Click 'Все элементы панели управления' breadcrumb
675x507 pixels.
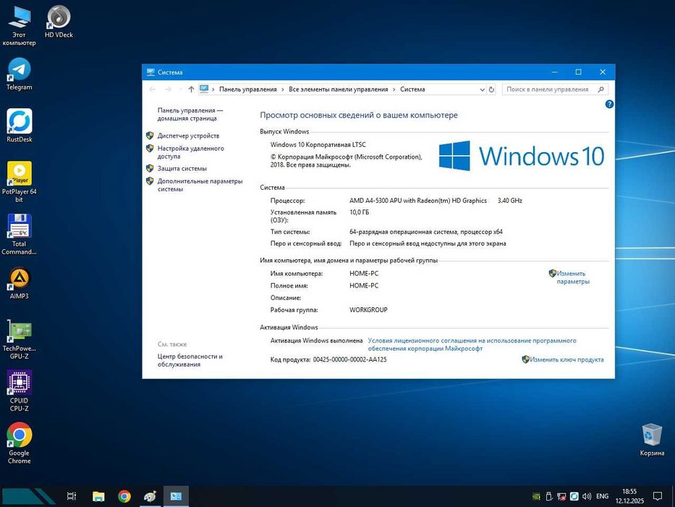click(x=339, y=89)
